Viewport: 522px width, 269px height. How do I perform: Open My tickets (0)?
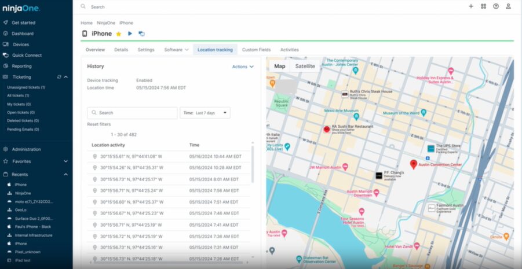click(19, 104)
